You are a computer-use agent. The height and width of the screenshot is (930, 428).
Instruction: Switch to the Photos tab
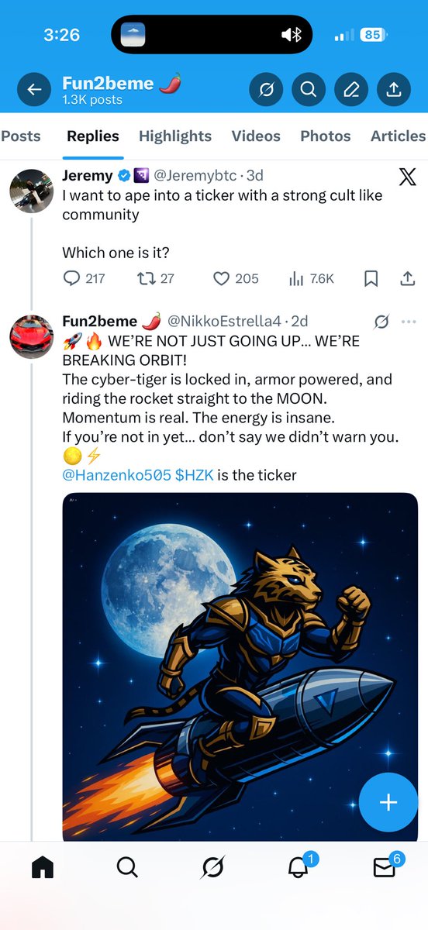tap(326, 136)
